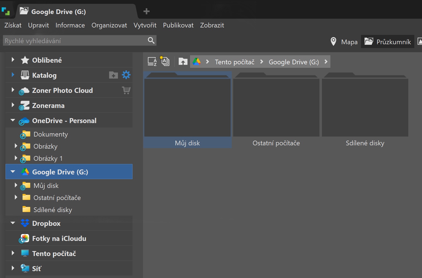
Task: Go up one folder level icon
Action: (183, 62)
